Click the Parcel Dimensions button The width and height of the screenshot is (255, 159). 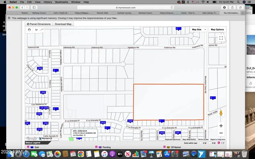pos(39,24)
